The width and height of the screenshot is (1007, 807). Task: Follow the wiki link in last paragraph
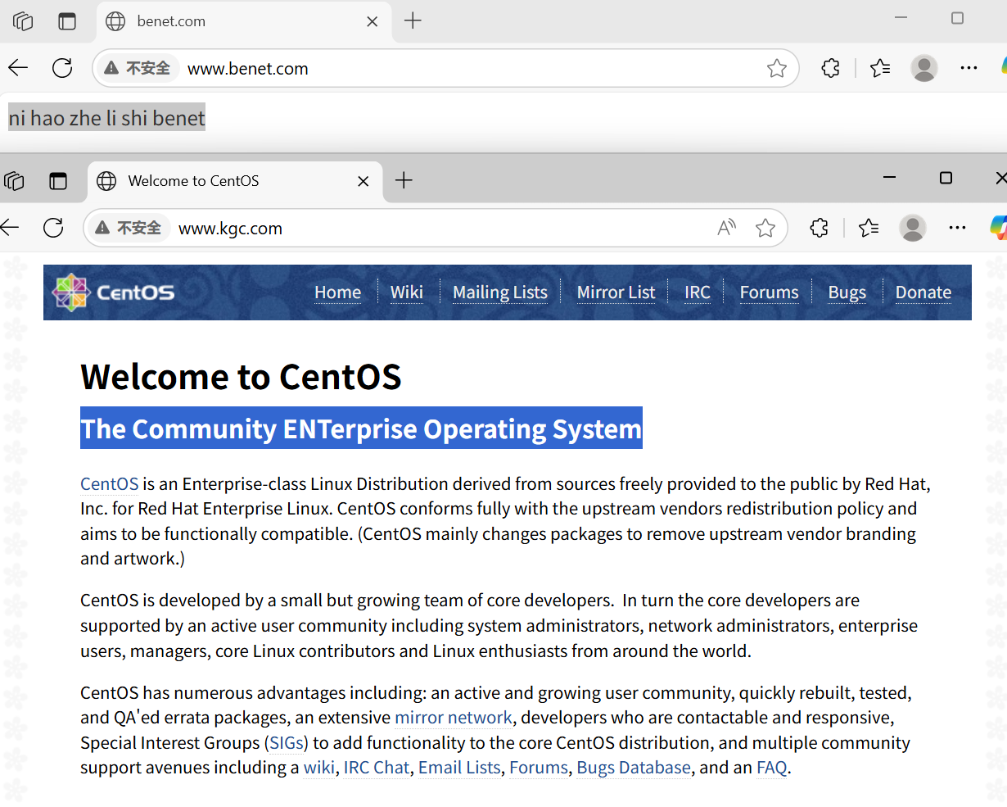(319, 768)
